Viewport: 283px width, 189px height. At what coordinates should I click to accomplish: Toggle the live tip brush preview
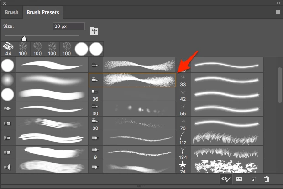(226, 179)
